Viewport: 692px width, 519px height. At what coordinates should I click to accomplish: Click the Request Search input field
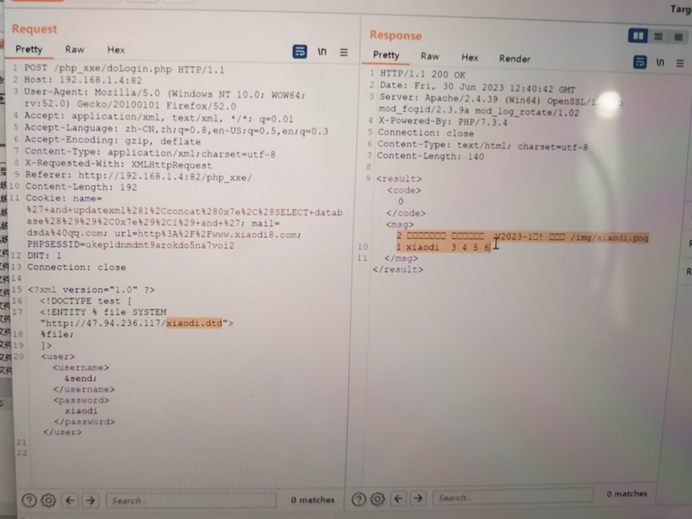coord(191,500)
